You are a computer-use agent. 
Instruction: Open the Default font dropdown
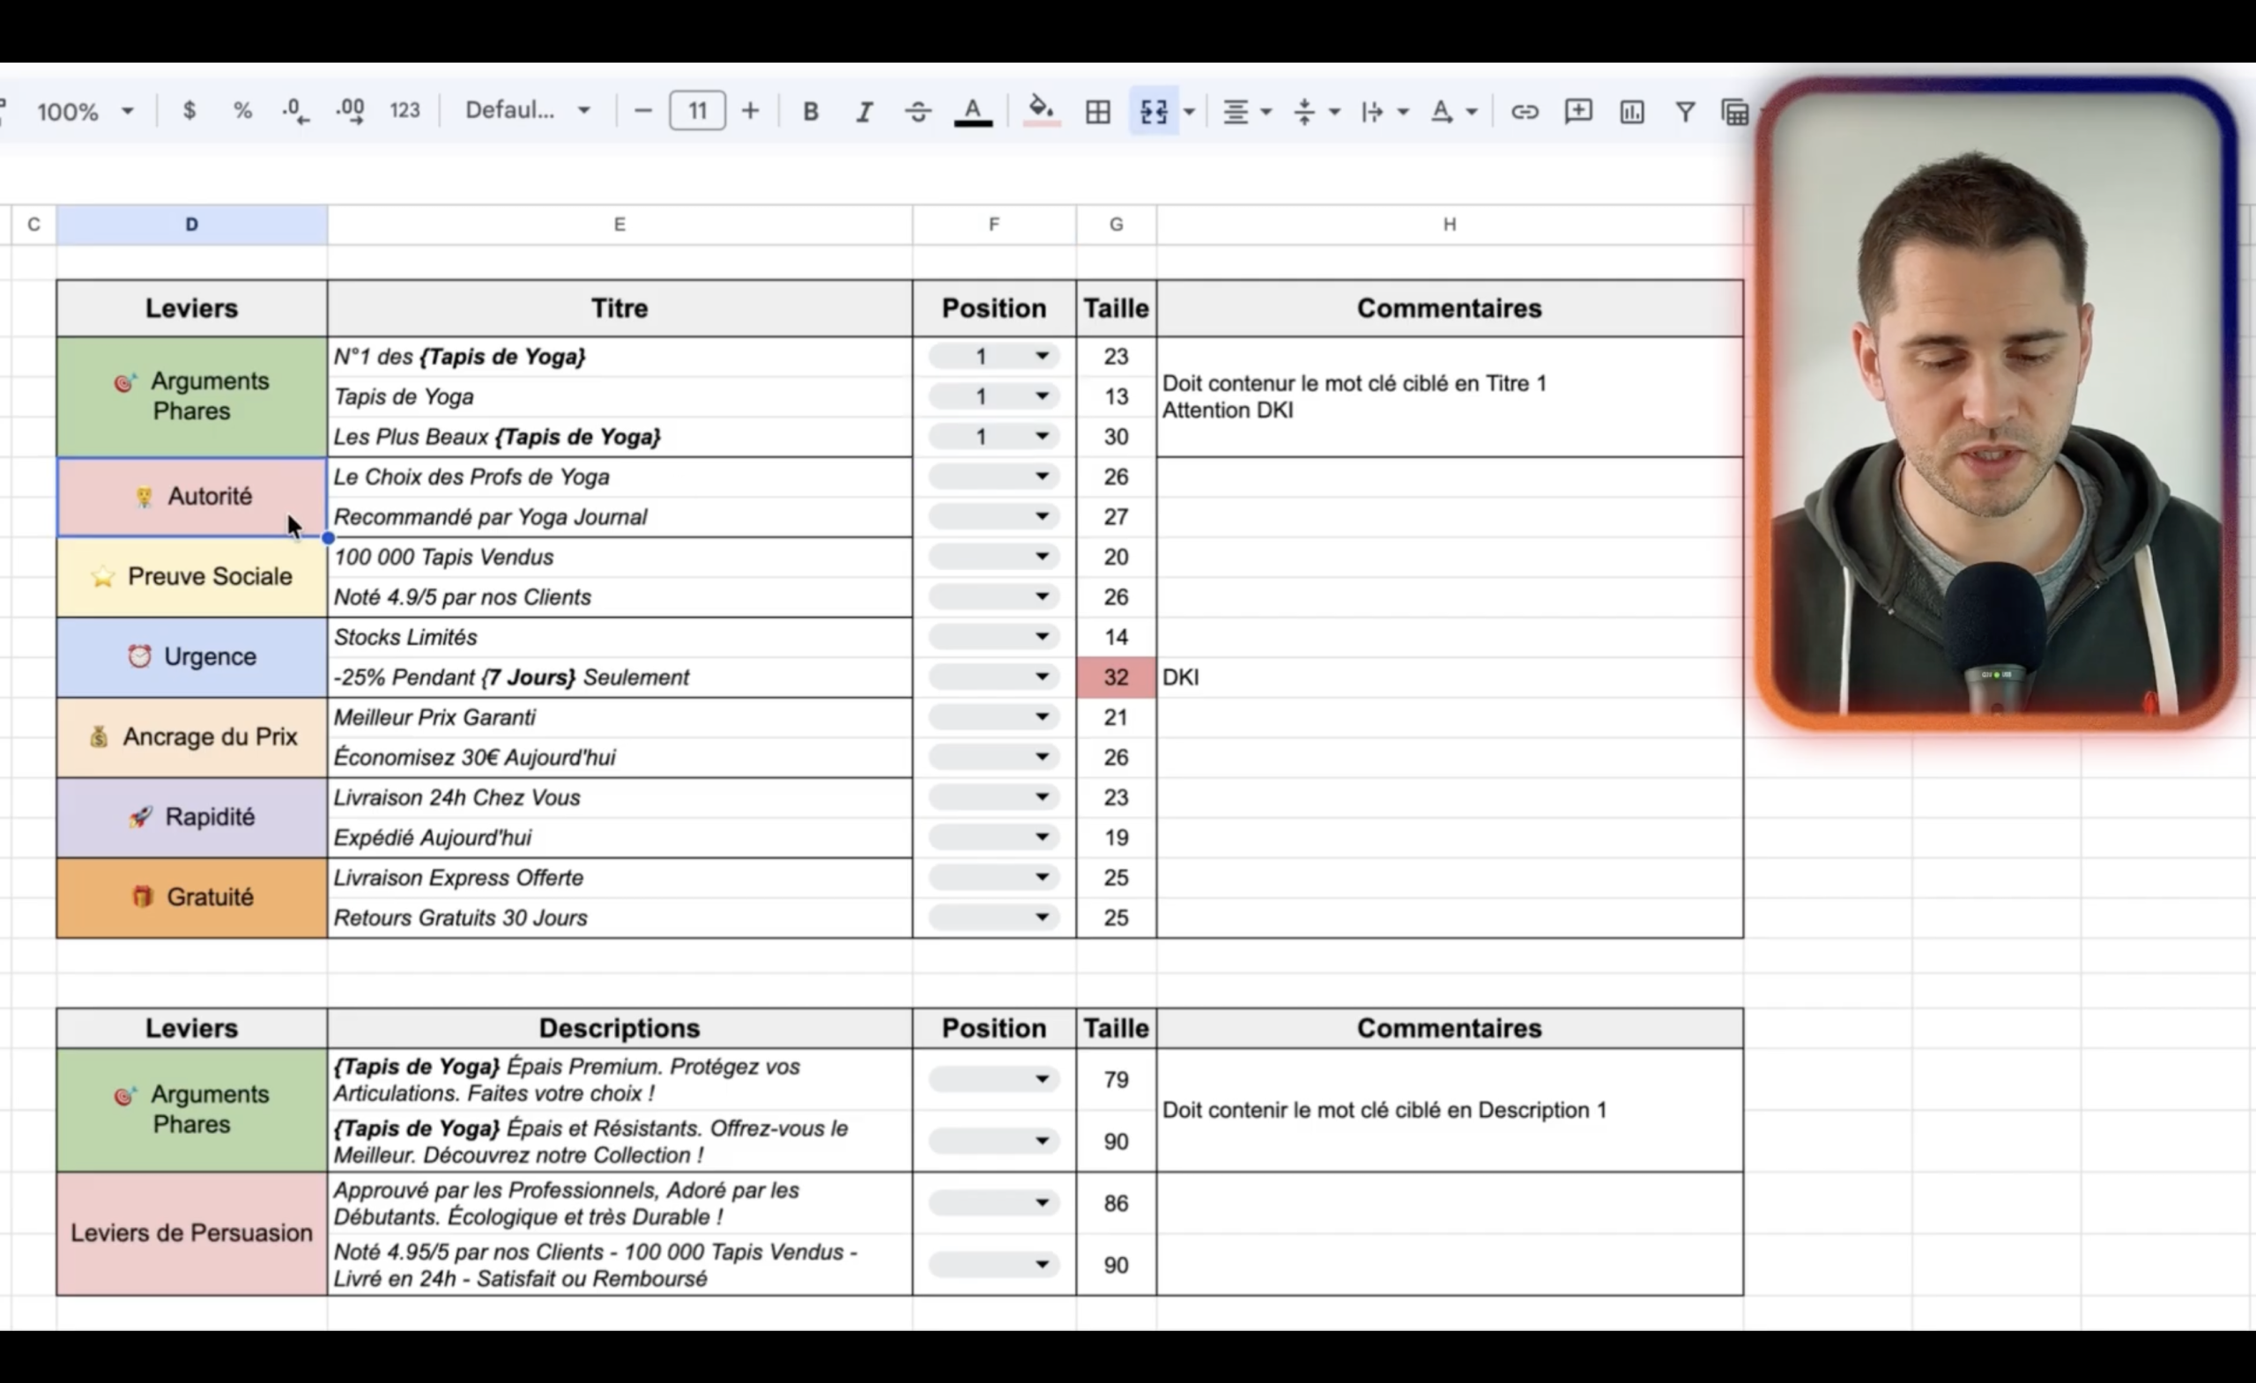pos(527,111)
